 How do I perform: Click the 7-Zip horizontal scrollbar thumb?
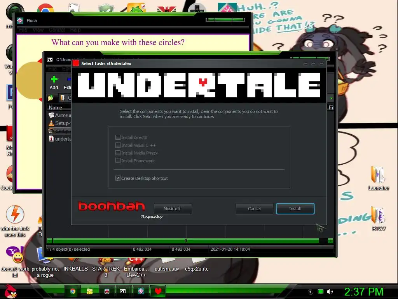point(186,241)
